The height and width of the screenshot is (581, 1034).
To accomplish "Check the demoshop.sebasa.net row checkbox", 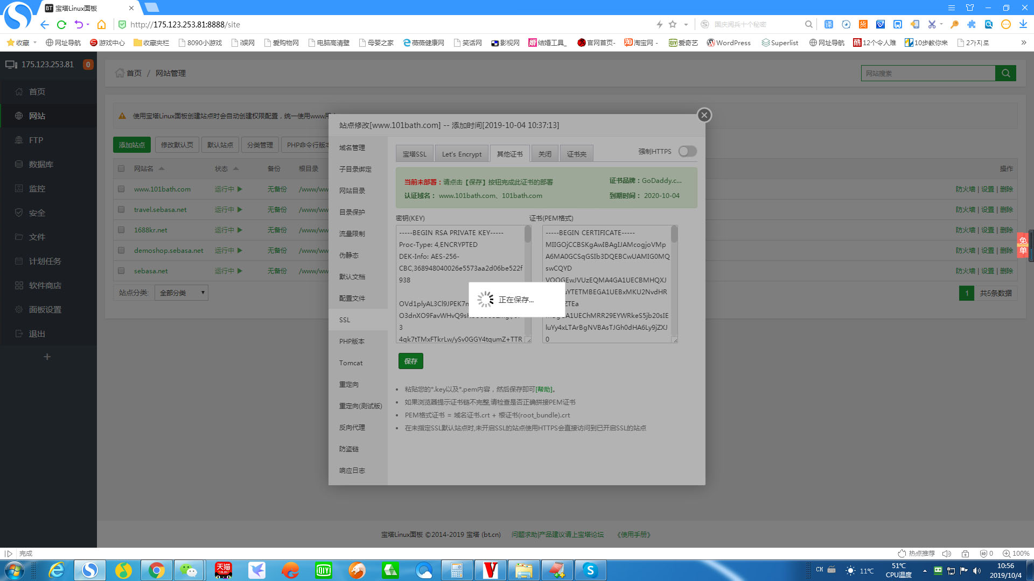I will click(121, 250).
